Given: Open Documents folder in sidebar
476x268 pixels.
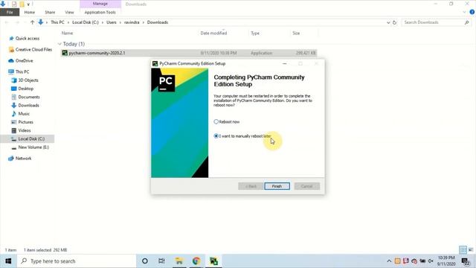Looking at the screenshot, I should click(29, 97).
